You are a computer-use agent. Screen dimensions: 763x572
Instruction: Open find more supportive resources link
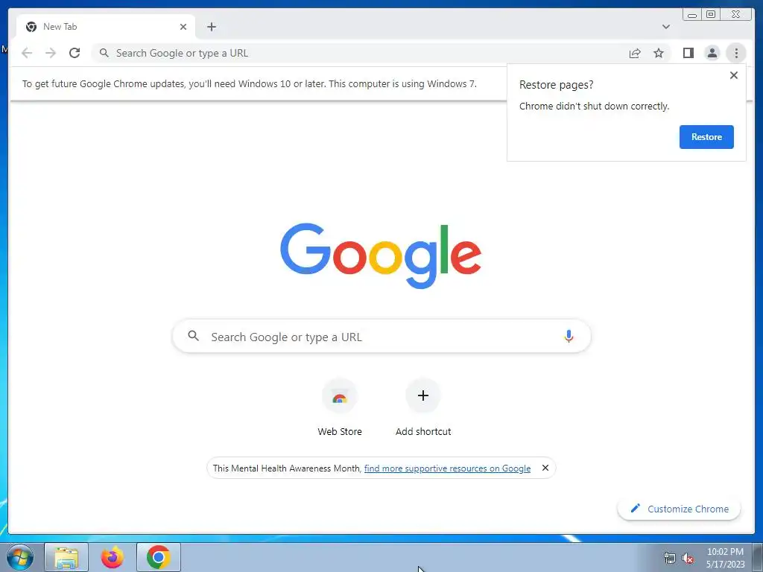pyautogui.click(x=447, y=468)
